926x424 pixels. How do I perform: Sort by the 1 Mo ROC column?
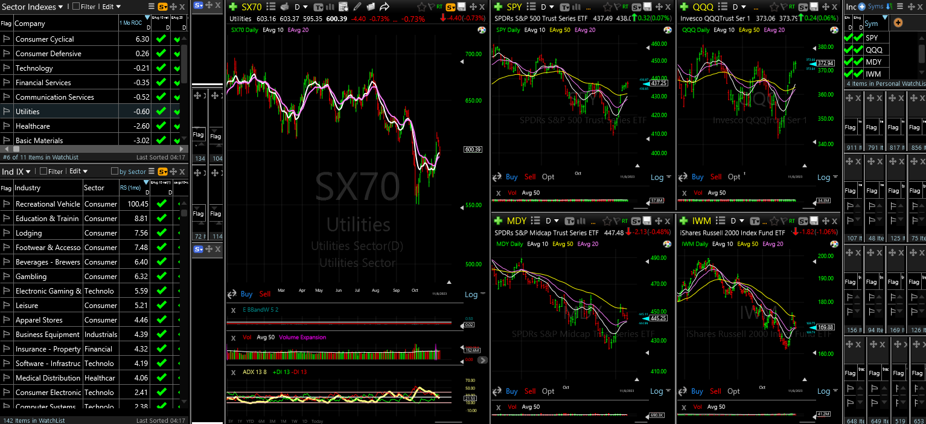(134, 23)
